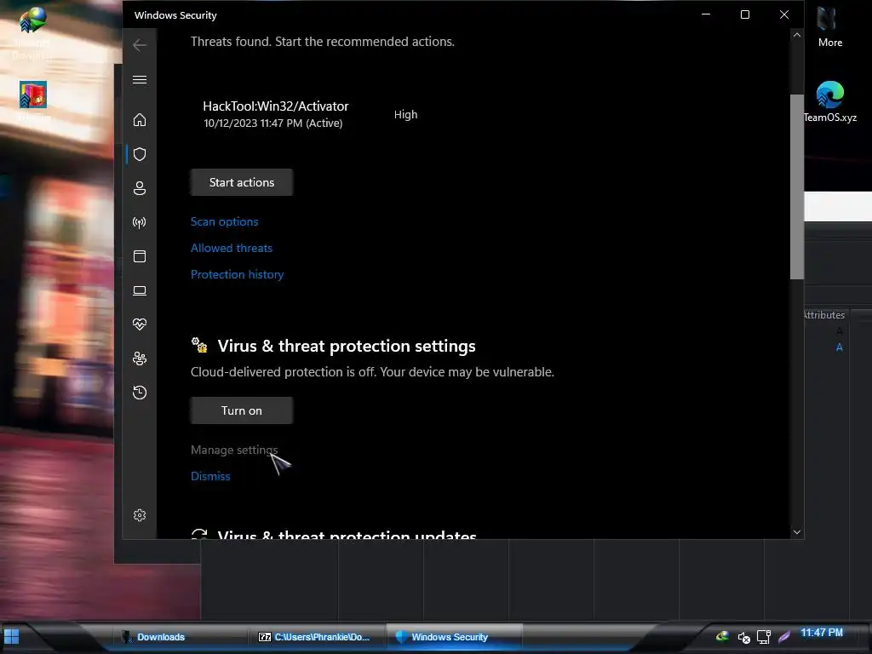This screenshot has height=654, width=872.
Task: Open Allowed threats link
Action: tap(232, 248)
